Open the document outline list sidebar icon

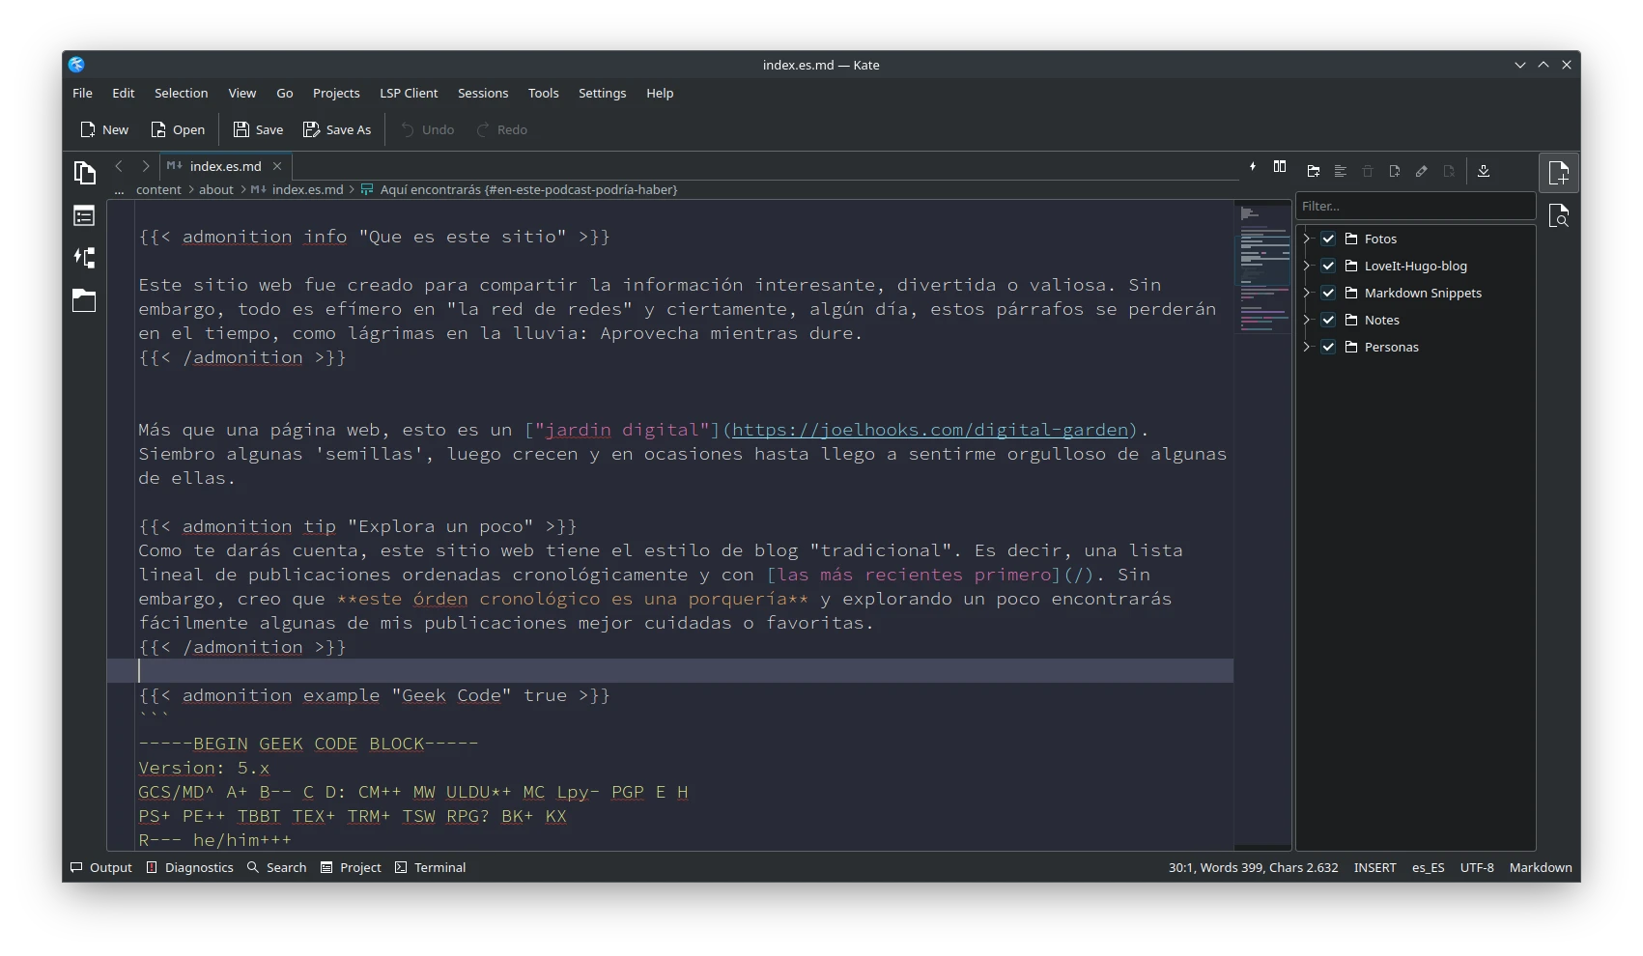tap(85, 216)
